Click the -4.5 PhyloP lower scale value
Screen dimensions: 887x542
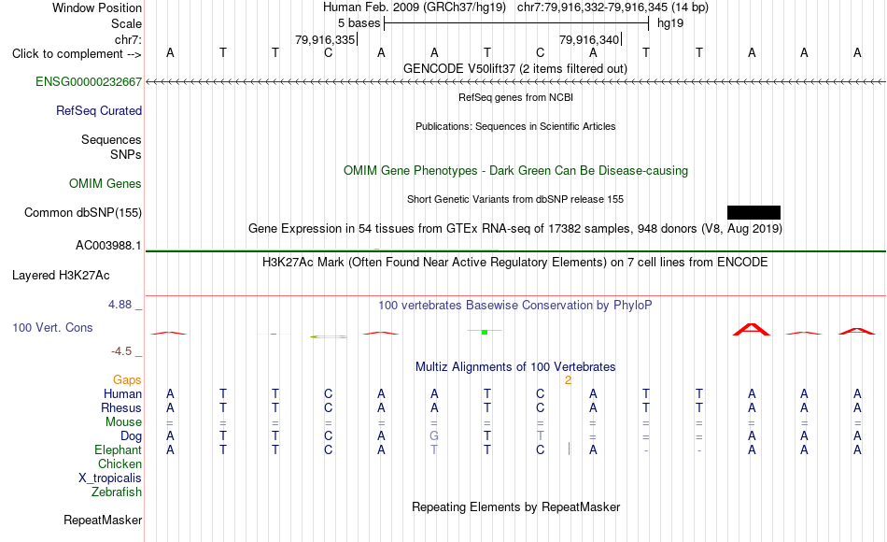[121, 351]
